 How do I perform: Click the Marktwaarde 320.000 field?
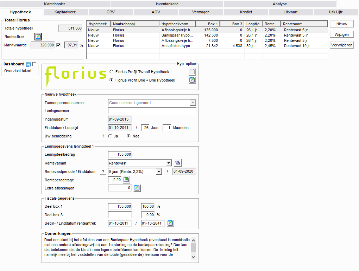pos(43,45)
